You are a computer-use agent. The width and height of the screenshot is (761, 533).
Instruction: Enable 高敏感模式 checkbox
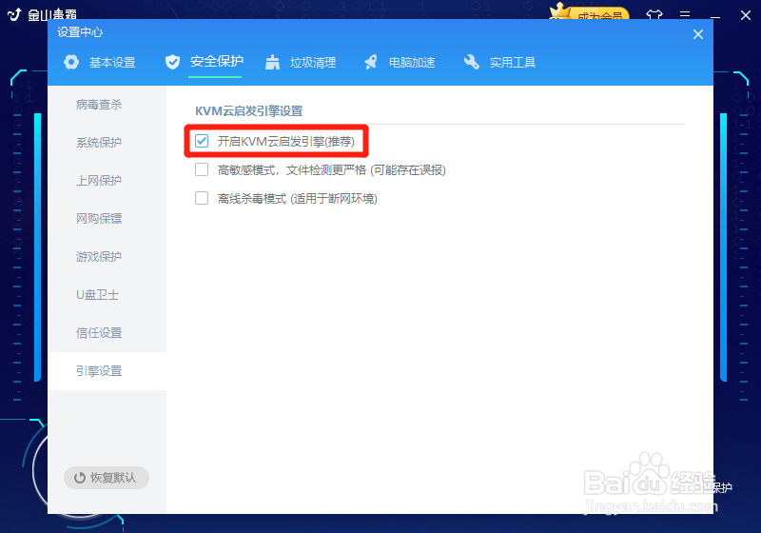pyautogui.click(x=202, y=170)
